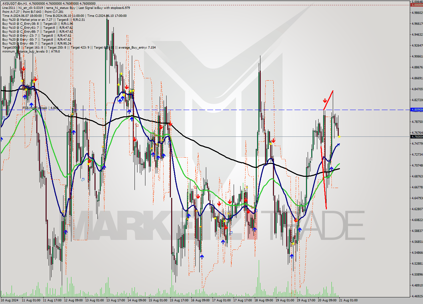Click the red 5.00000 price tag
423x304 pixels.
(416, 5)
